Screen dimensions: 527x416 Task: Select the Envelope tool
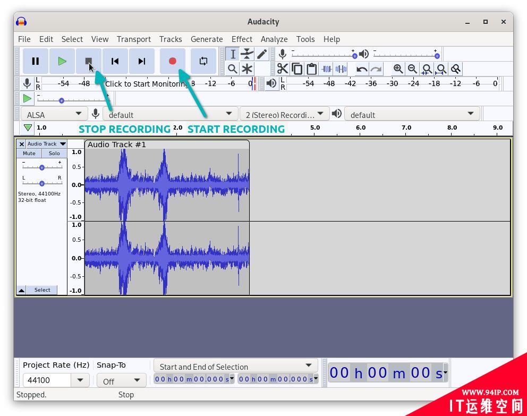247,54
